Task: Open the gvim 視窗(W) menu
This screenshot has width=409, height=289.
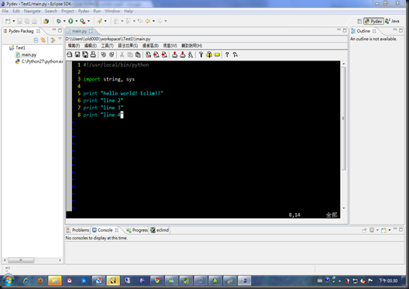Action: (x=170, y=46)
